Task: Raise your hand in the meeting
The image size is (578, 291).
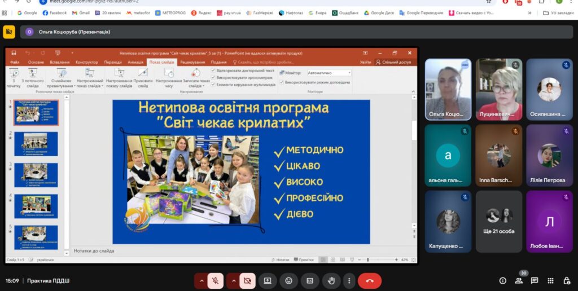Action: coord(331,281)
